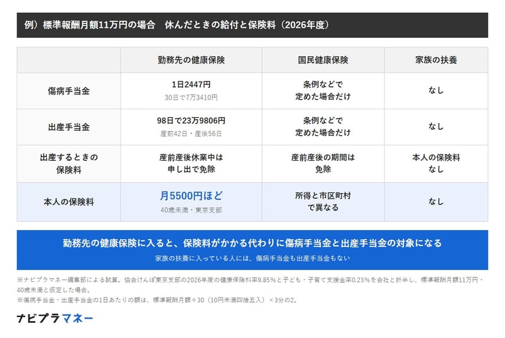The height and width of the screenshot is (338, 505).
Task: Select the 産前産後休業中は申し出で免除 cell
Action: tap(191, 163)
